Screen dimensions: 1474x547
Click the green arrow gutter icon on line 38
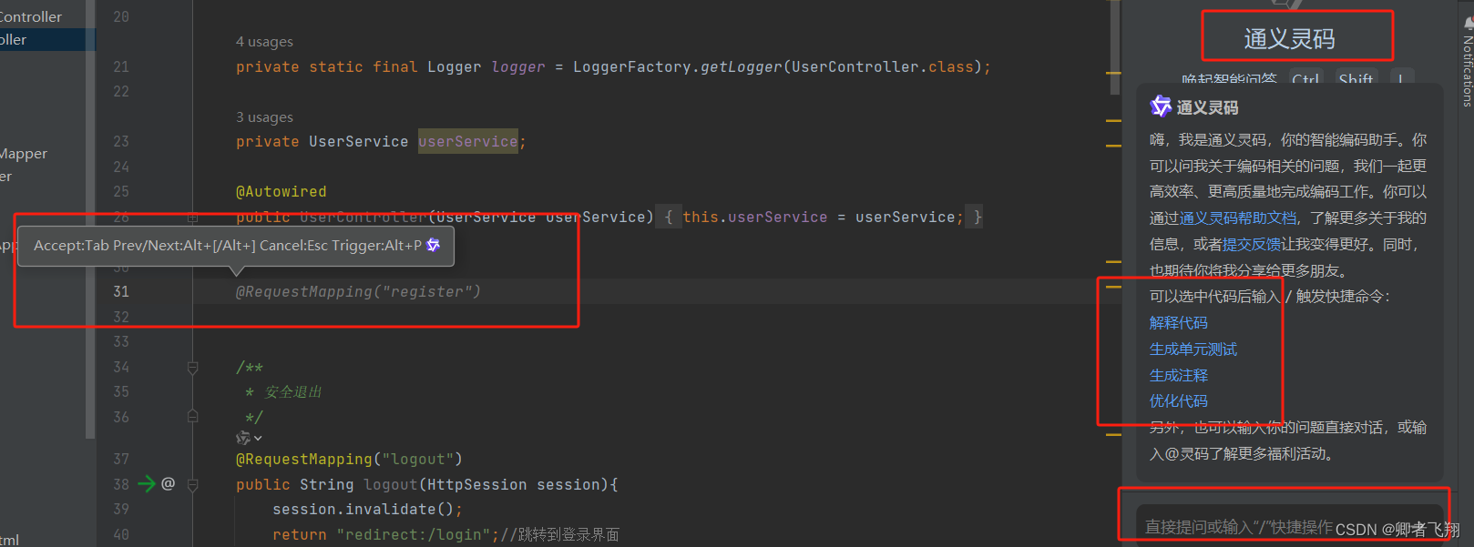(146, 483)
